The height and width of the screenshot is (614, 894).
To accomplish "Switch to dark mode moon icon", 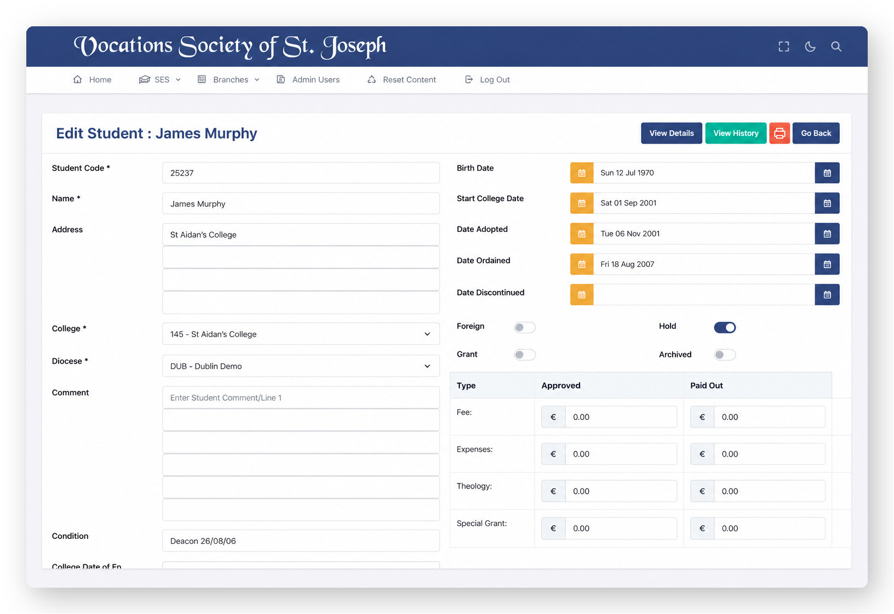I will pos(810,47).
